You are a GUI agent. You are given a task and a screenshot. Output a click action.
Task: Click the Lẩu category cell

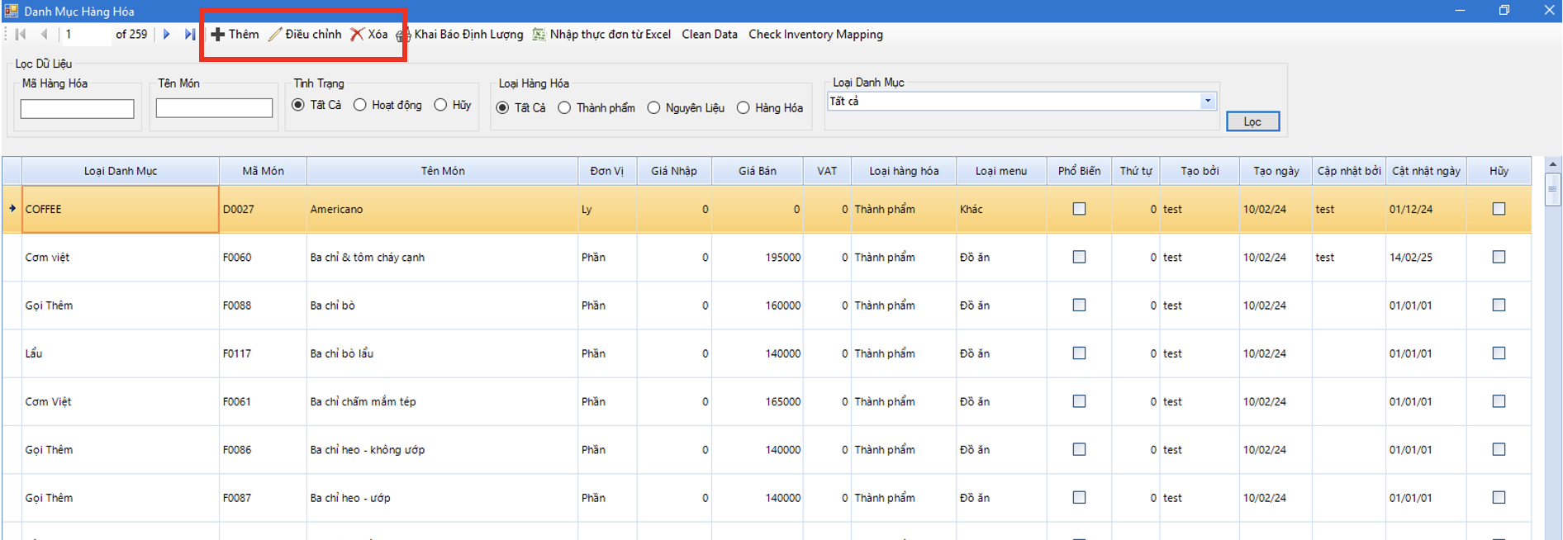121,353
